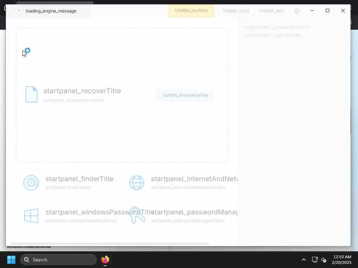
Task: Click the horizontal scrollbar at window bottom
Action: pyautogui.click(x=109, y=244)
